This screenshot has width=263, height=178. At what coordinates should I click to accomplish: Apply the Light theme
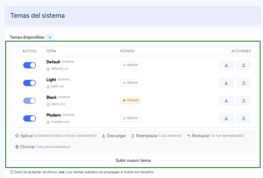(130, 83)
